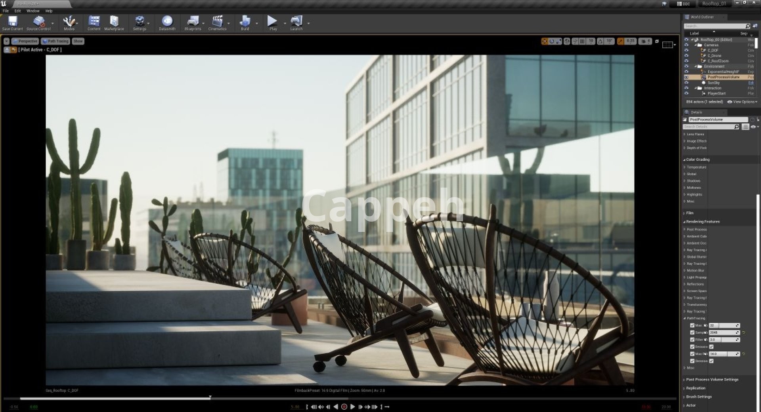Open the Blueprints toolbar icon

coord(193,23)
